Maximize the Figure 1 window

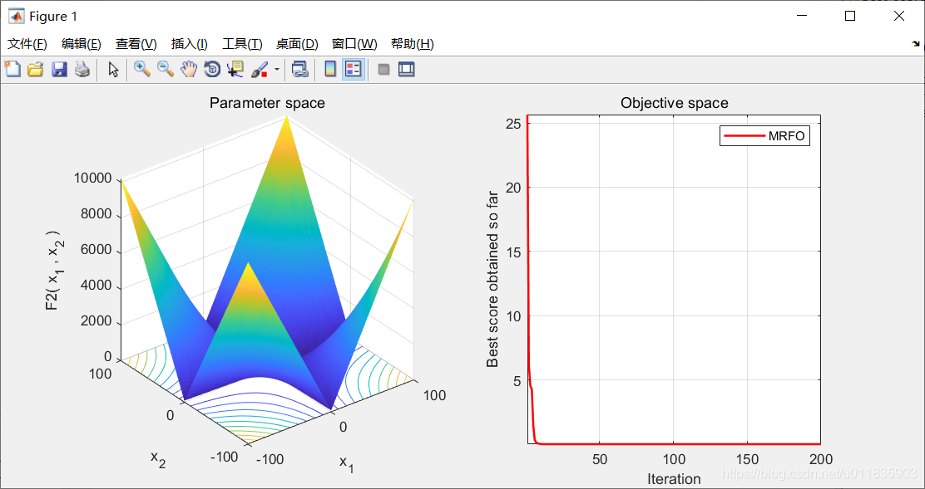(850, 17)
